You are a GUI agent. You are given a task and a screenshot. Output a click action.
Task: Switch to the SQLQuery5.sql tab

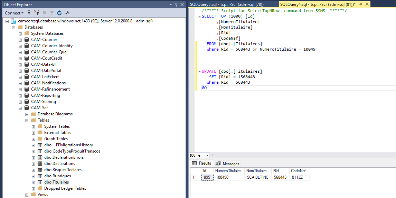point(226,4)
